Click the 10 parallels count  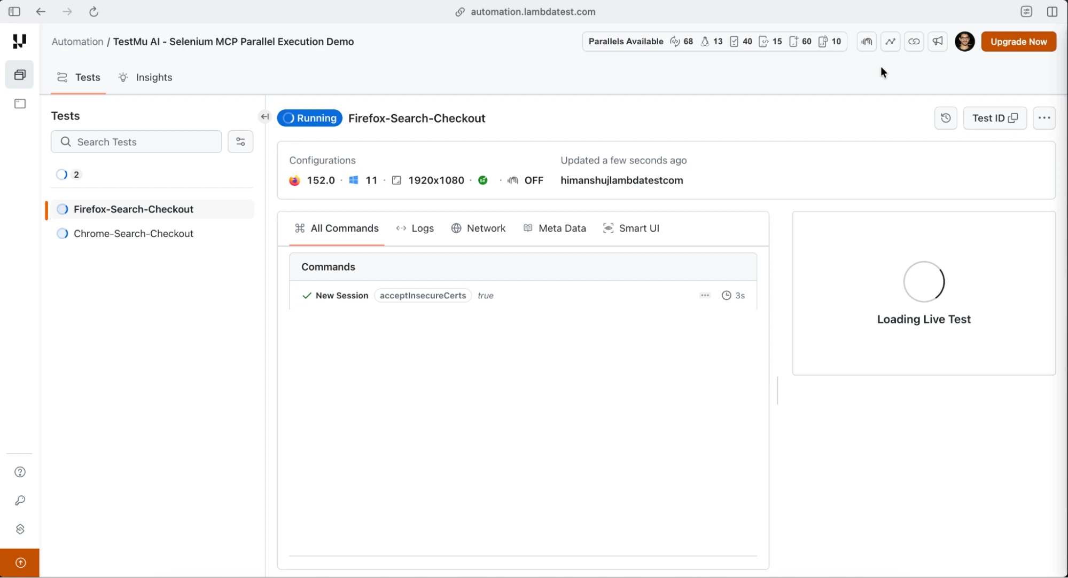coord(836,42)
